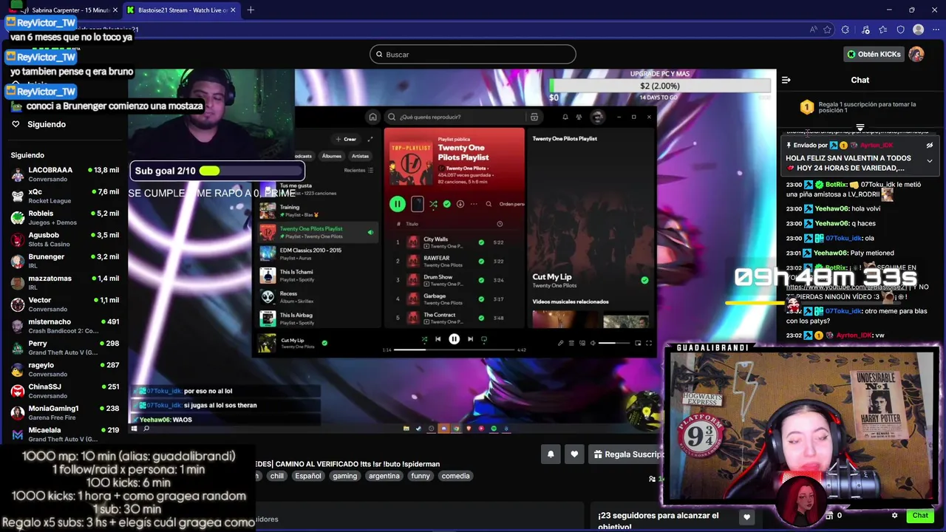Open the LACOBRAAA channel in sidebar
The width and height of the screenshot is (946, 532).
point(65,174)
